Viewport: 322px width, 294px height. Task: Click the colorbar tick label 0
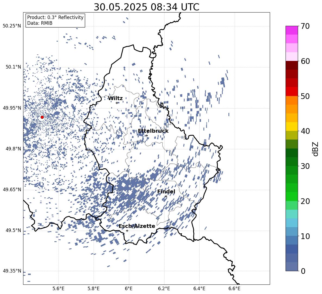[x=303, y=271]
